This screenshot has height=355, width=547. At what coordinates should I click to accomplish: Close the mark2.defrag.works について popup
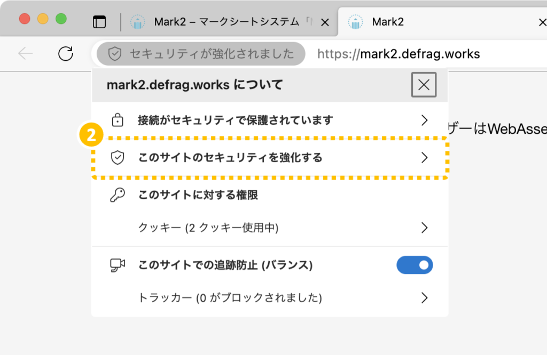[x=424, y=85]
